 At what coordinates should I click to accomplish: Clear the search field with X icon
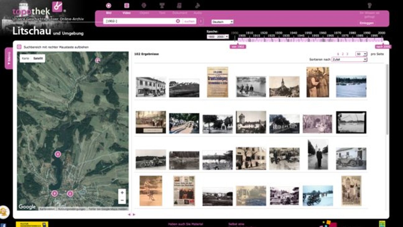178,21
